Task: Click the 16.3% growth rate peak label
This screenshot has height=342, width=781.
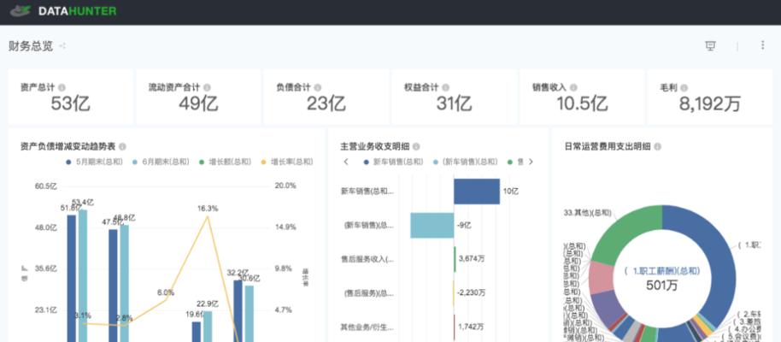Action: click(207, 209)
